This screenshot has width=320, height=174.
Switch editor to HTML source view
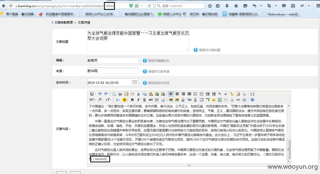92,94
